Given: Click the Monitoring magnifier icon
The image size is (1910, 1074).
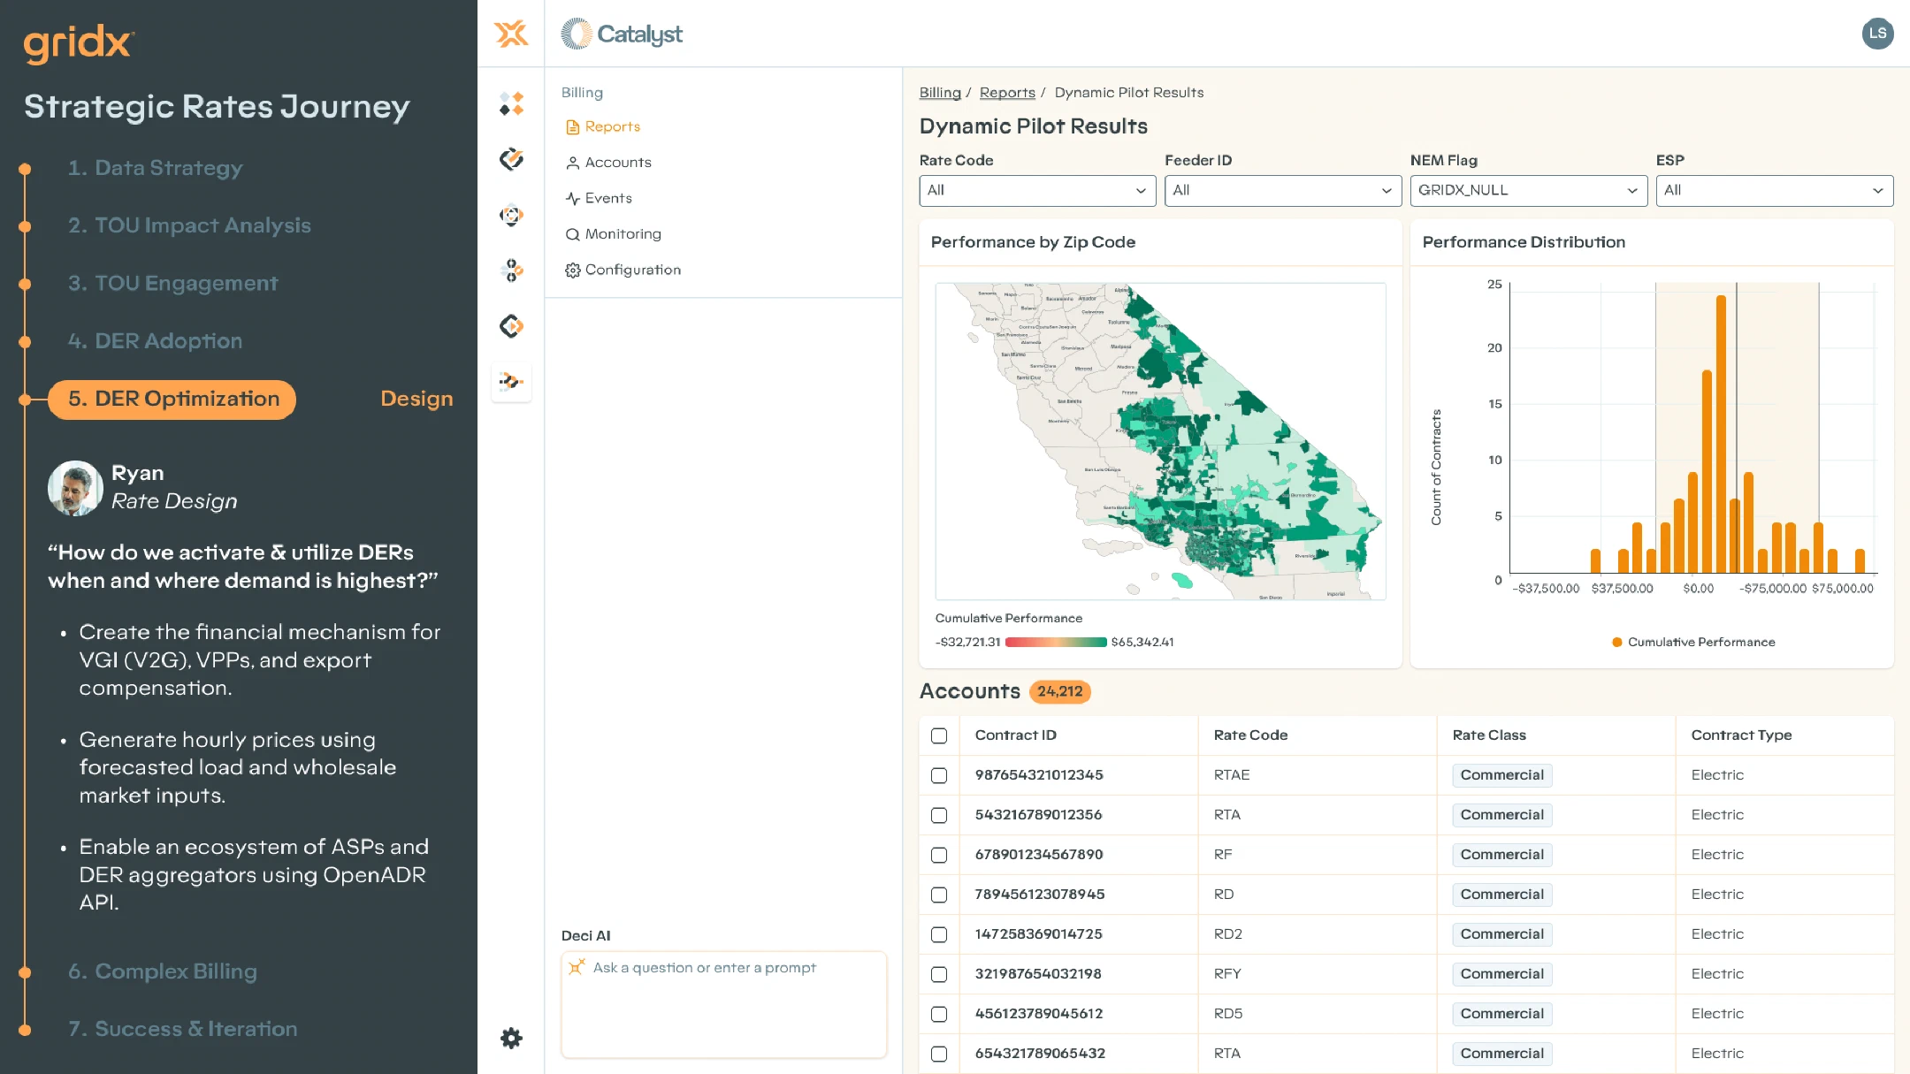Looking at the screenshot, I should click(x=572, y=234).
